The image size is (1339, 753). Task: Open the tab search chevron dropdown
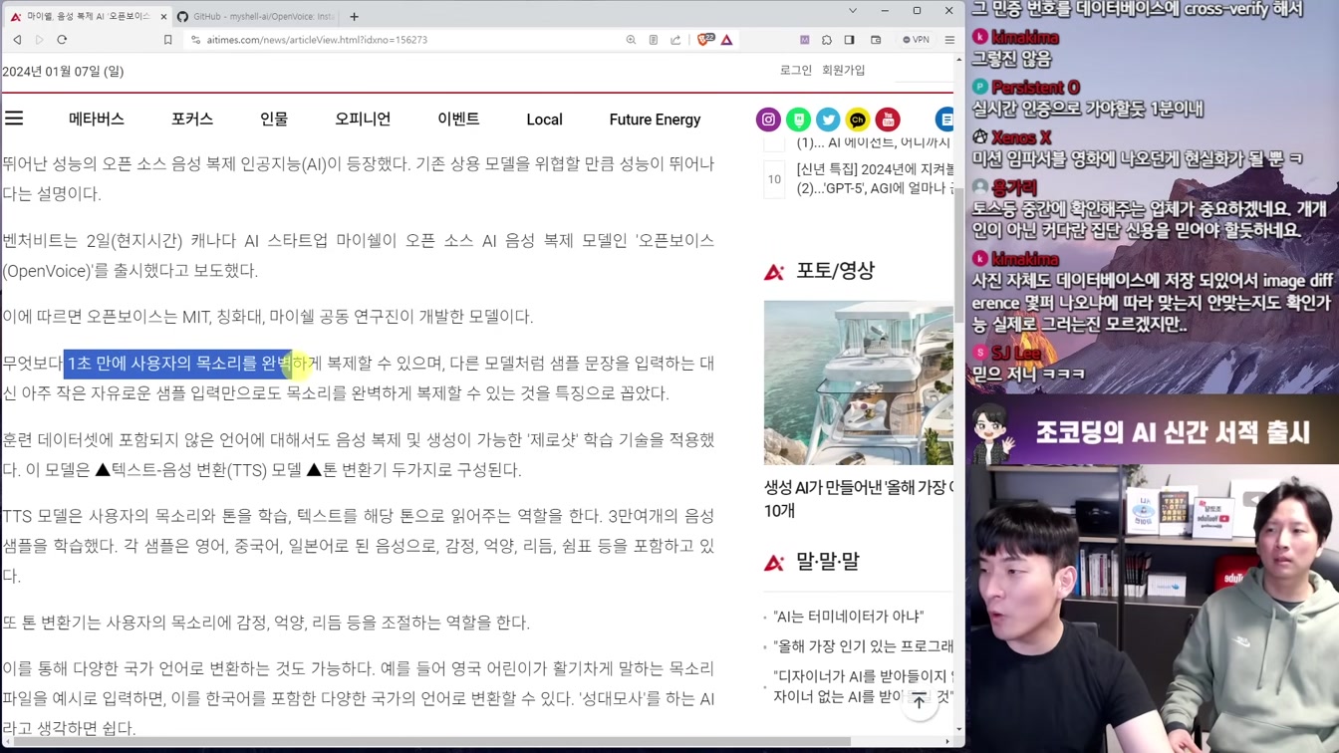click(x=853, y=11)
